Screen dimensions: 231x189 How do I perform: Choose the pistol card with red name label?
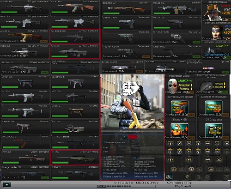126,37
